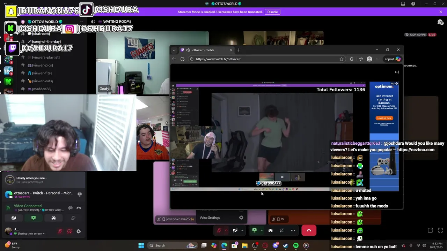Open the madden26 channel
This screenshot has height=251, width=447.
point(42,89)
